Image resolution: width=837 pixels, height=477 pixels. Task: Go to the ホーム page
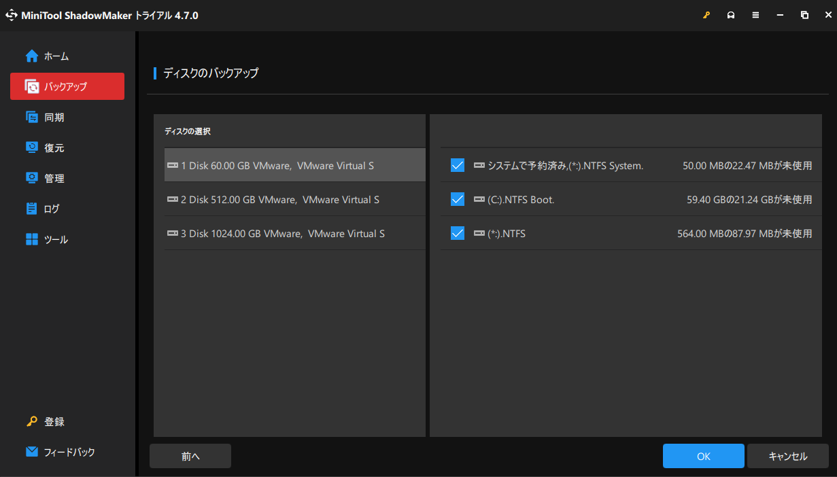(x=67, y=56)
